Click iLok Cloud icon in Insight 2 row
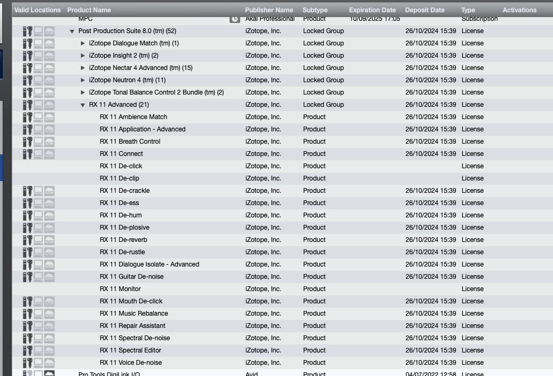Viewport: 553px width, 376px height. click(x=49, y=56)
